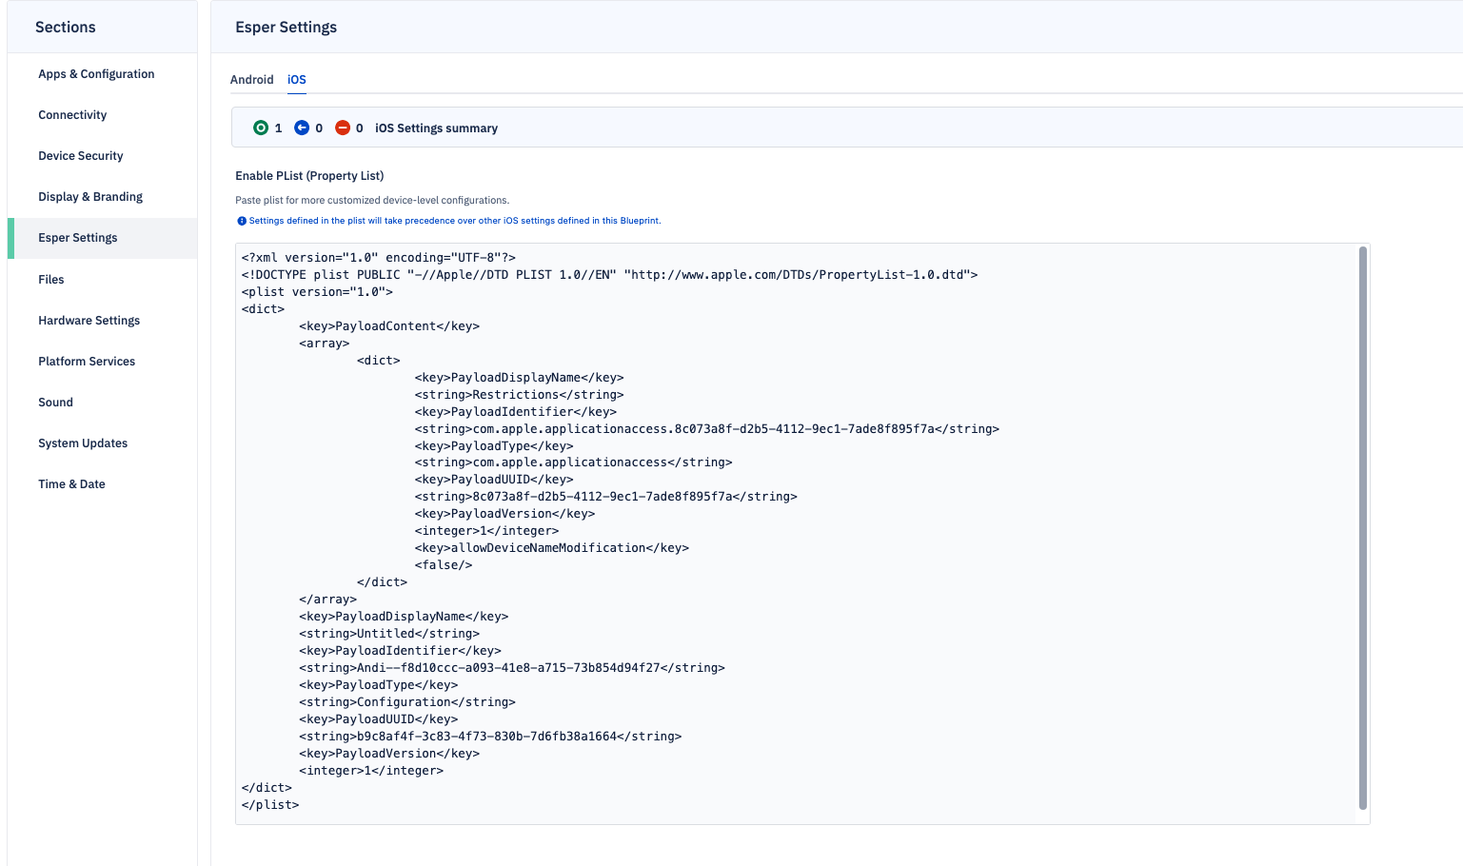Go to Time & Date section
The width and height of the screenshot is (1463, 866).
click(71, 484)
